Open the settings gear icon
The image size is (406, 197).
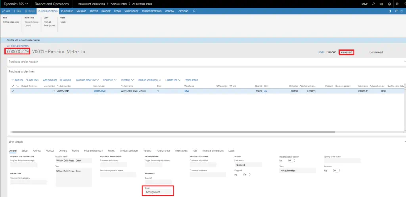[397, 4]
